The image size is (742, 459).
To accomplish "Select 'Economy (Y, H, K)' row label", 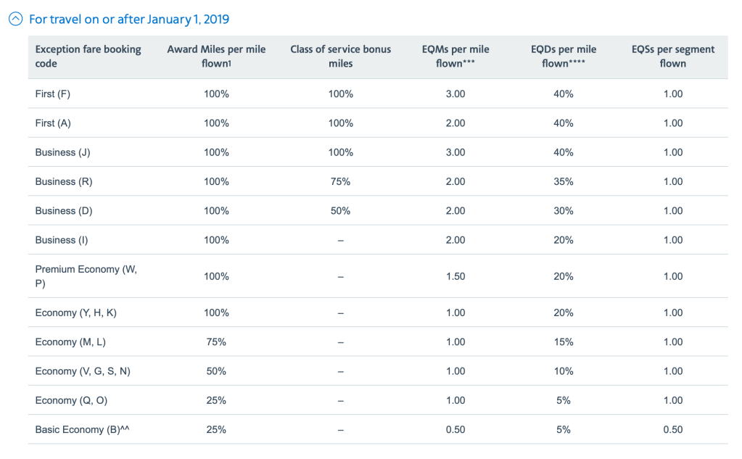I will coord(75,313).
